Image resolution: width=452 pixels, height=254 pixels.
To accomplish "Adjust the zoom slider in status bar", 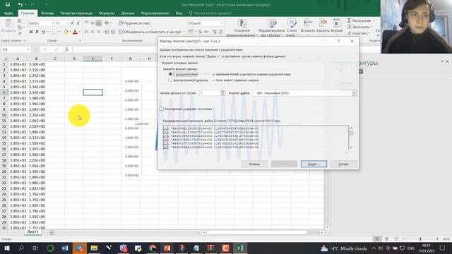I will tap(420, 239).
